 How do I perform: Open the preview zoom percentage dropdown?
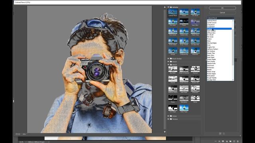tap(29, 134)
